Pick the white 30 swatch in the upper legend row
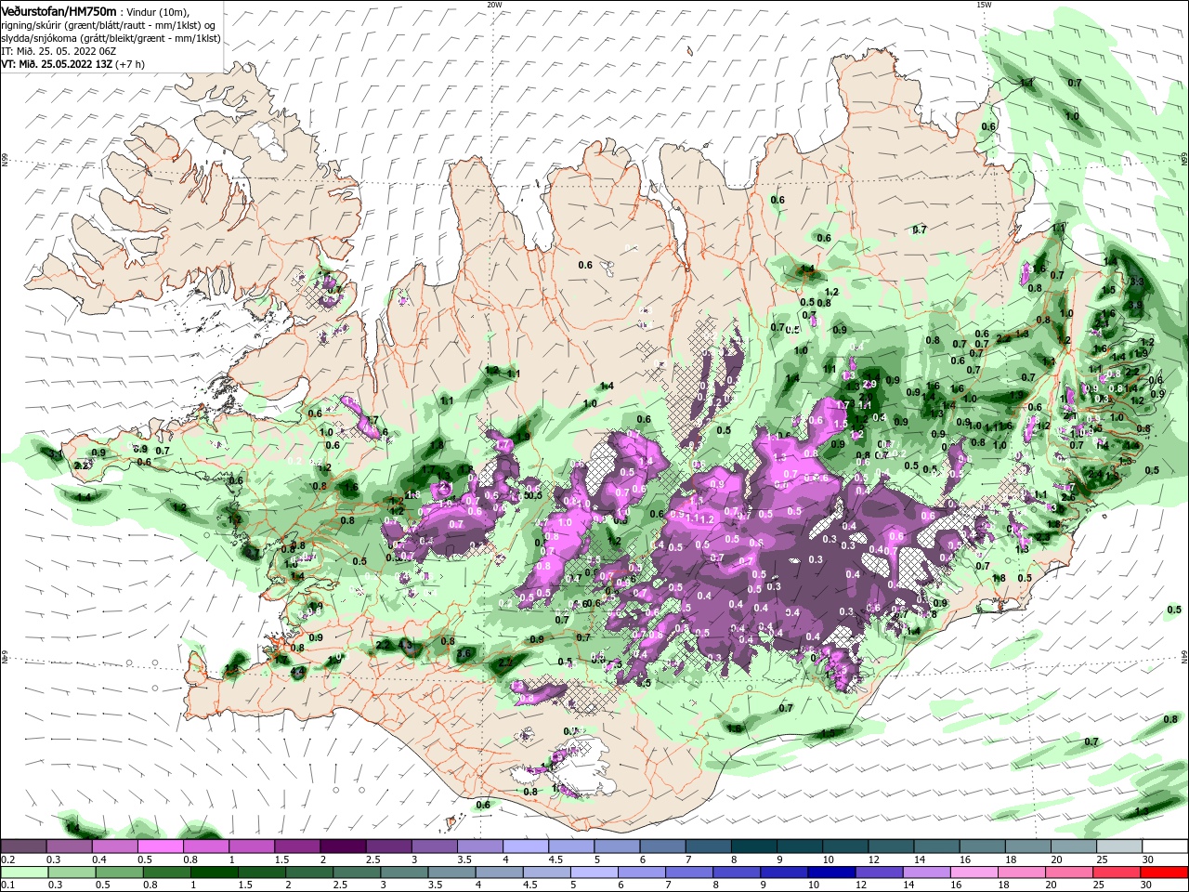This screenshot has height=892, width=1189. pyautogui.click(x=1165, y=846)
